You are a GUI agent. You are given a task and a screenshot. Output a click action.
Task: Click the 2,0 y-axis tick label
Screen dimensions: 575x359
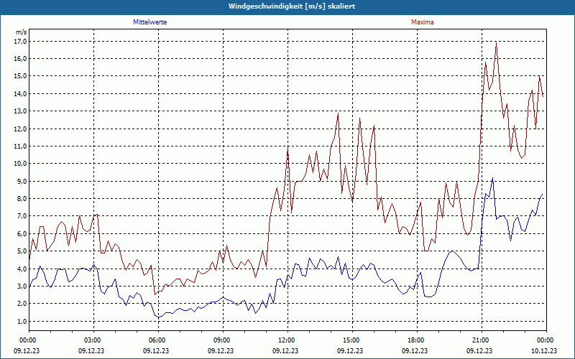[22, 303]
